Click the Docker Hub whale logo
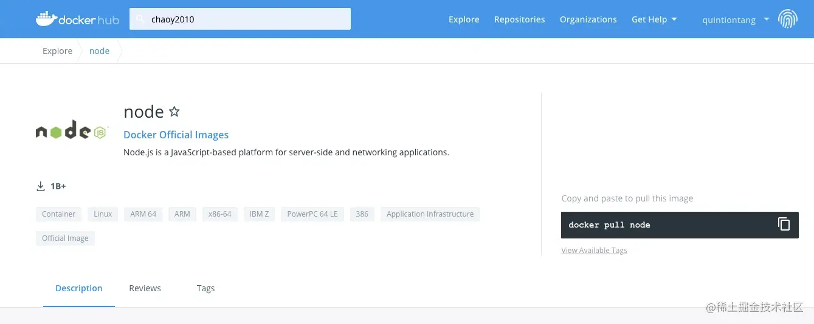 click(x=77, y=19)
